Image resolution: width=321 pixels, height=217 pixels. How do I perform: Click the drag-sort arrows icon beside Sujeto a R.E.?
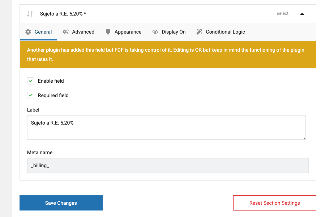click(x=30, y=14)
